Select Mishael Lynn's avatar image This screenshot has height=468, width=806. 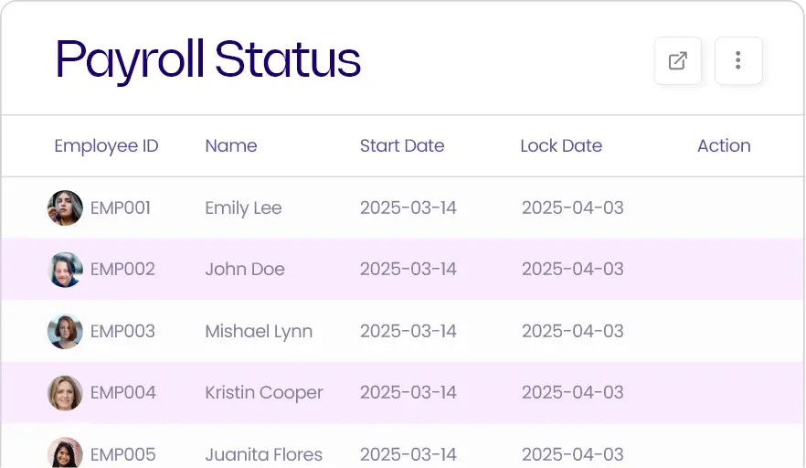pos(65,332)
